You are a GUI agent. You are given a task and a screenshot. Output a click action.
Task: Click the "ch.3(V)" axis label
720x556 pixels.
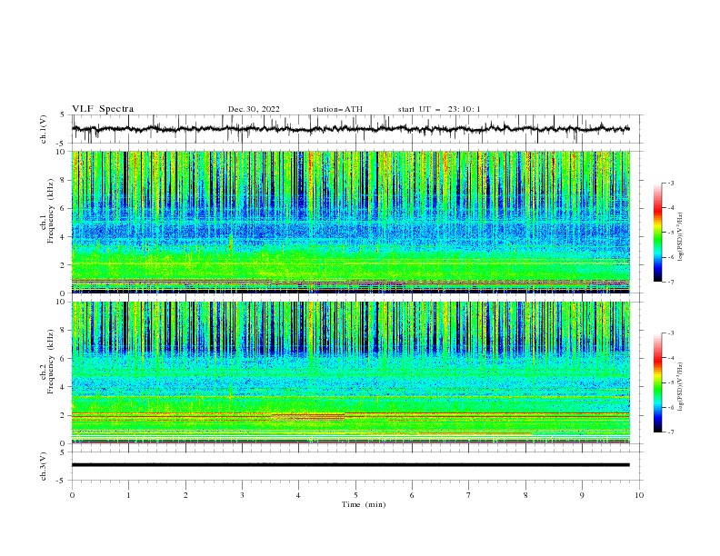pyautogui.click(x=44, y=466)
